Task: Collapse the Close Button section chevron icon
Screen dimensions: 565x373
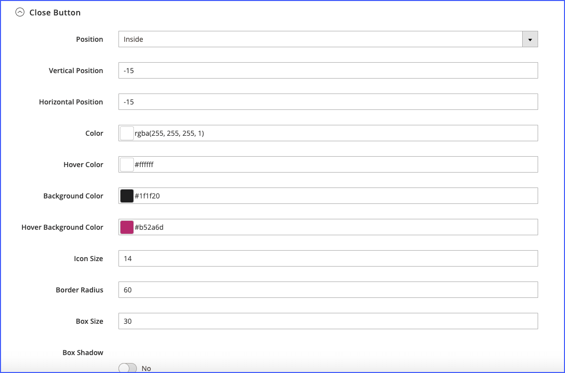Action: [x=20, y=12]
